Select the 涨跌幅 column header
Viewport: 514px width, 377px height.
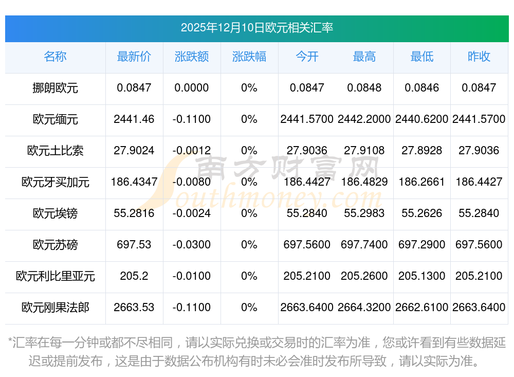249,57
